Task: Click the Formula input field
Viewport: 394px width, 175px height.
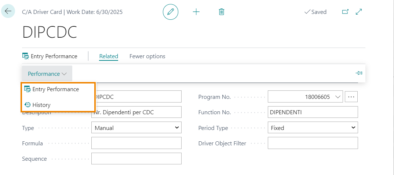Action: (136, 143)
